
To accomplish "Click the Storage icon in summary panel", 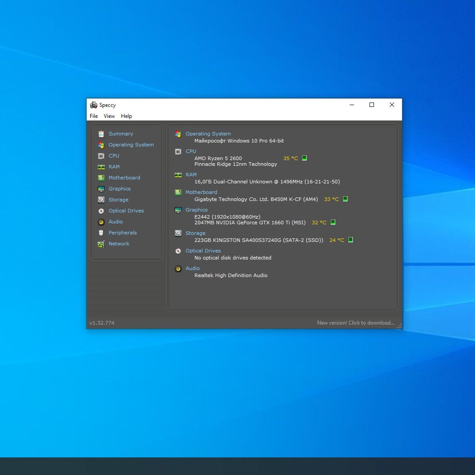I will (178, 233).
